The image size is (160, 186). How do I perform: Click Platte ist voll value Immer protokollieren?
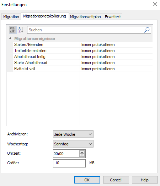point(116,69)
